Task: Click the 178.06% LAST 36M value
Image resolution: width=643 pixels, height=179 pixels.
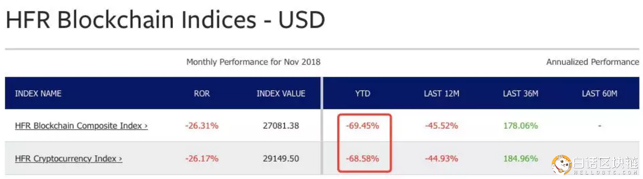Action: [x=520, y=126]
